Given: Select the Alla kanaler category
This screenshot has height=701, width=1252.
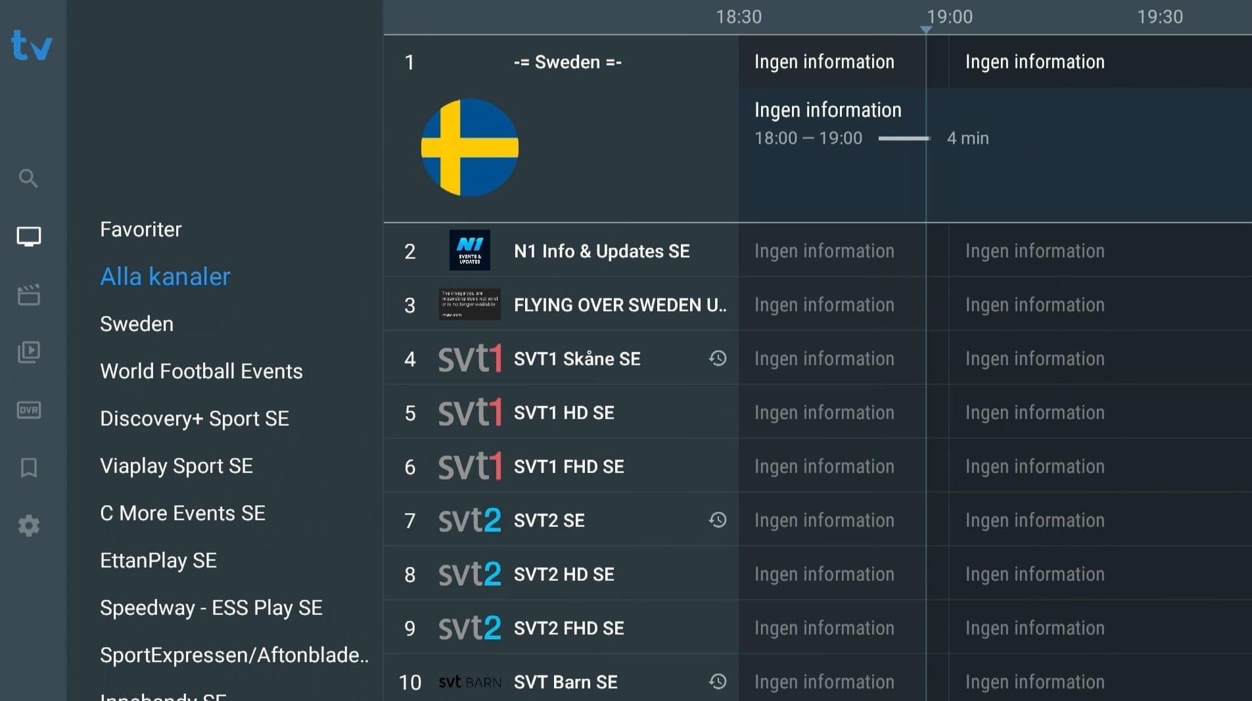Looking at the screenshot, I should 165,277.
